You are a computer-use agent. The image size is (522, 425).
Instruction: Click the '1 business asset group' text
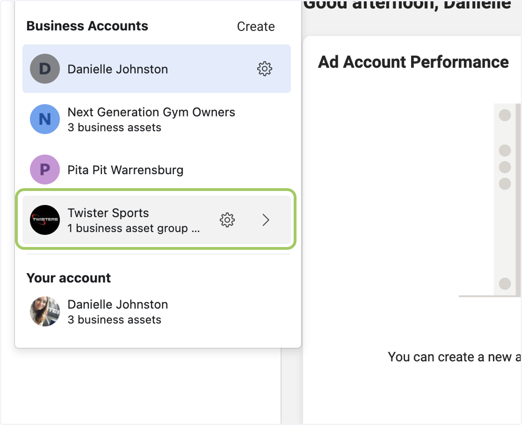[134, 228]
